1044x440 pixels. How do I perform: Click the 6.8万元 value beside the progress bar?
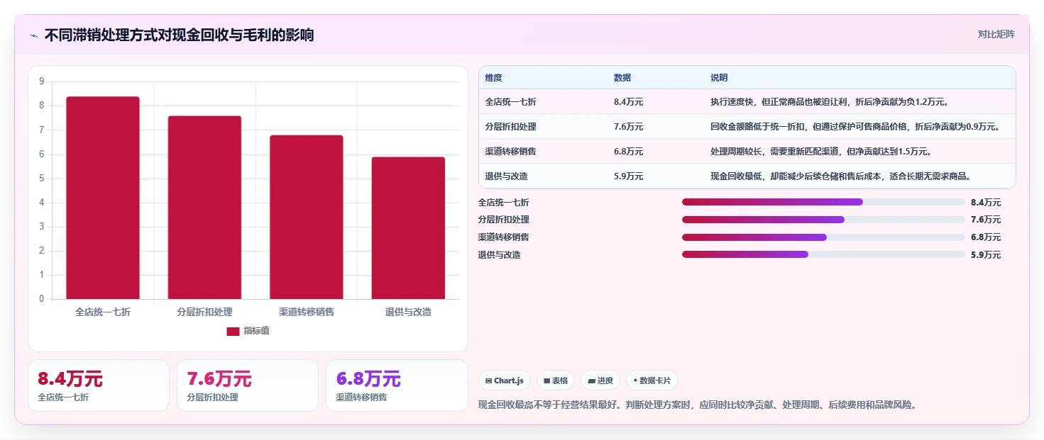[986, 237]
